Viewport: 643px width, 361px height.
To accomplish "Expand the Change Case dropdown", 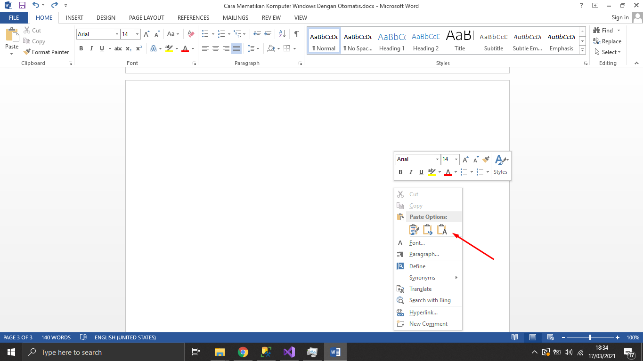I will pos(172,34).
